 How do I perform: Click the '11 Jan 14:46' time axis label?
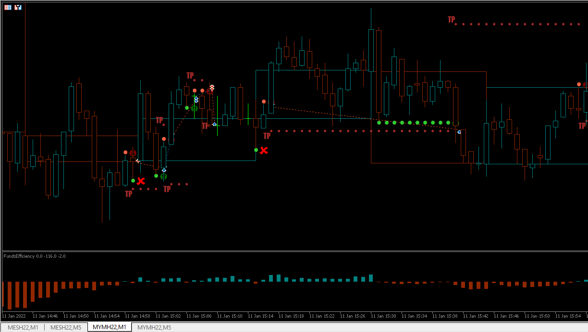pos(45,316)
